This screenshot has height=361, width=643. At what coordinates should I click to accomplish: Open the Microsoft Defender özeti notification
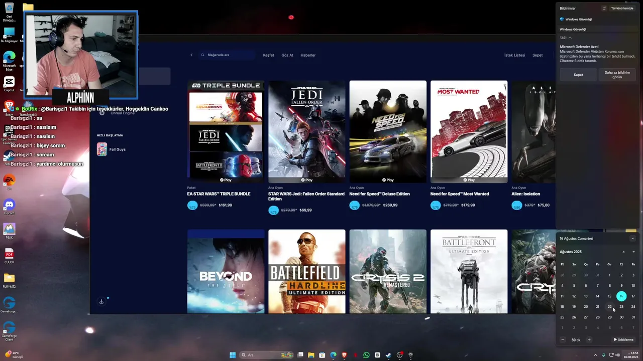[598, 53]
